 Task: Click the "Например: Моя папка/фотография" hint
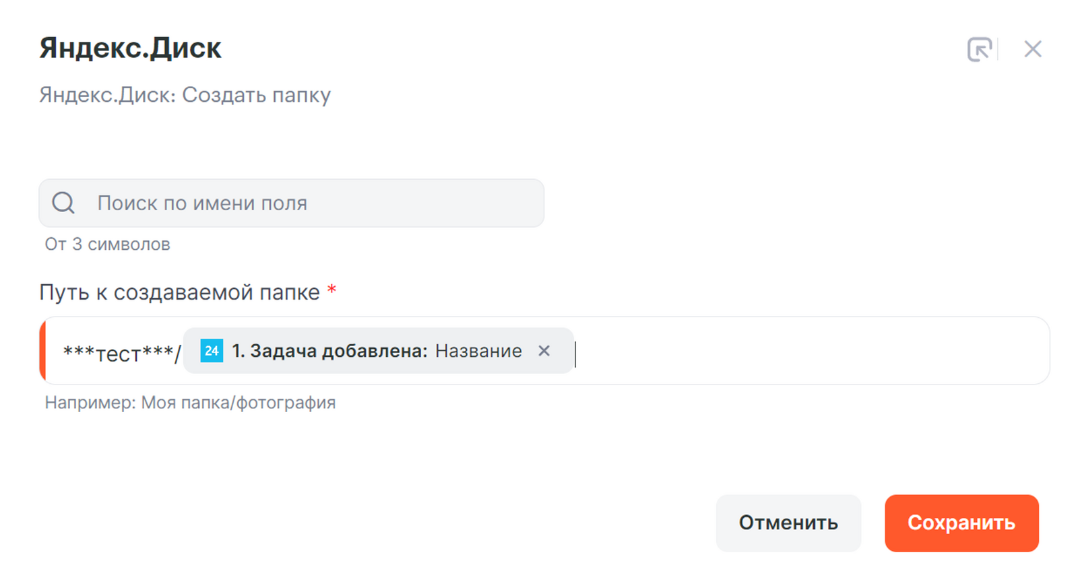[190, 403]
